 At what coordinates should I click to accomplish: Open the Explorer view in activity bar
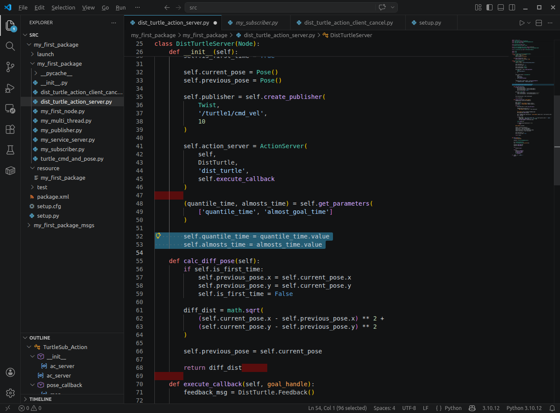tap(10, 25)
